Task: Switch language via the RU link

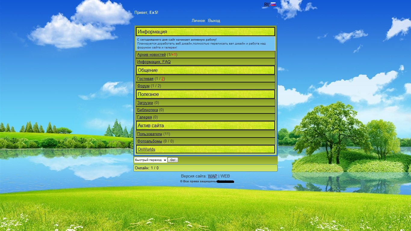Action: coord(267,4)
